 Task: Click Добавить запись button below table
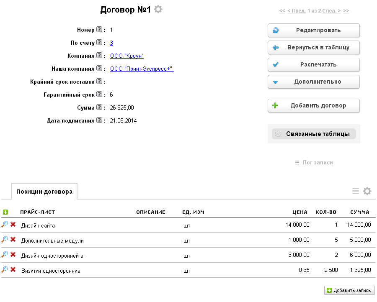pos(349,290)
